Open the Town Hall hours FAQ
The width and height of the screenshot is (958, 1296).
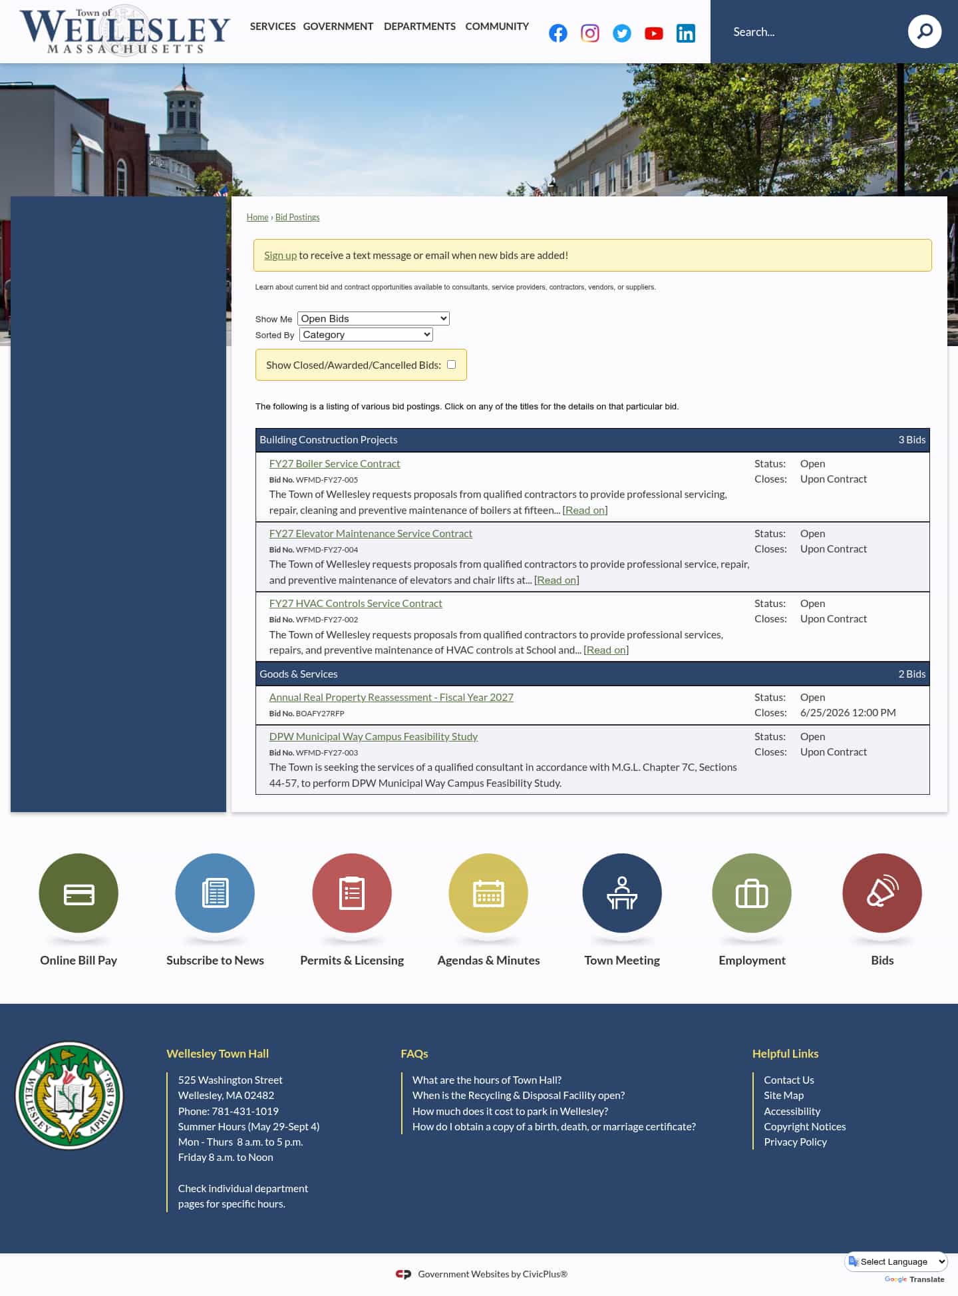pos(487,1080)
